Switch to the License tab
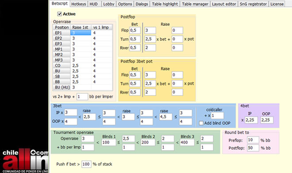 tap(277, 4)
